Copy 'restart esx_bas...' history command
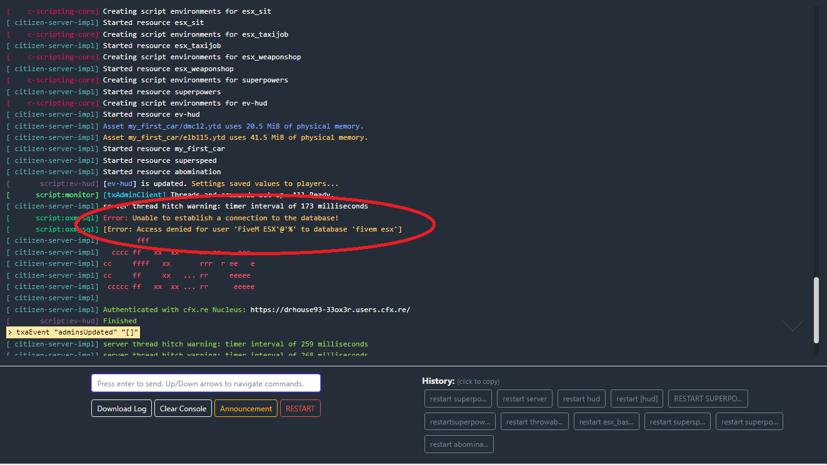The height and width of the screenshot is (465, 827). click(x=606, y=422)
